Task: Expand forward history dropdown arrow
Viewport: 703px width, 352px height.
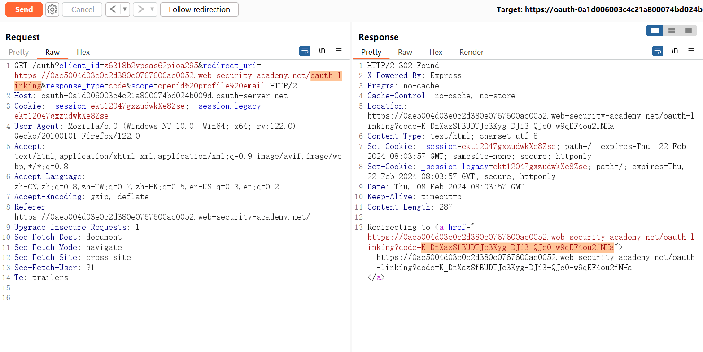Action: pos(153,9)
